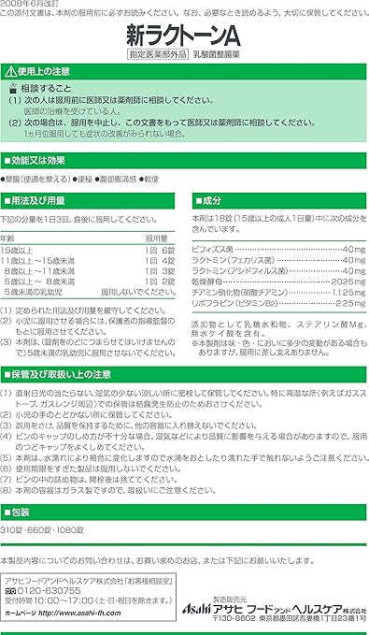Click the ingredient ラクトミン(フェカリス菌)
Image resolution: width=369 pixels, height=635 pixels.
tap(234, 260)
